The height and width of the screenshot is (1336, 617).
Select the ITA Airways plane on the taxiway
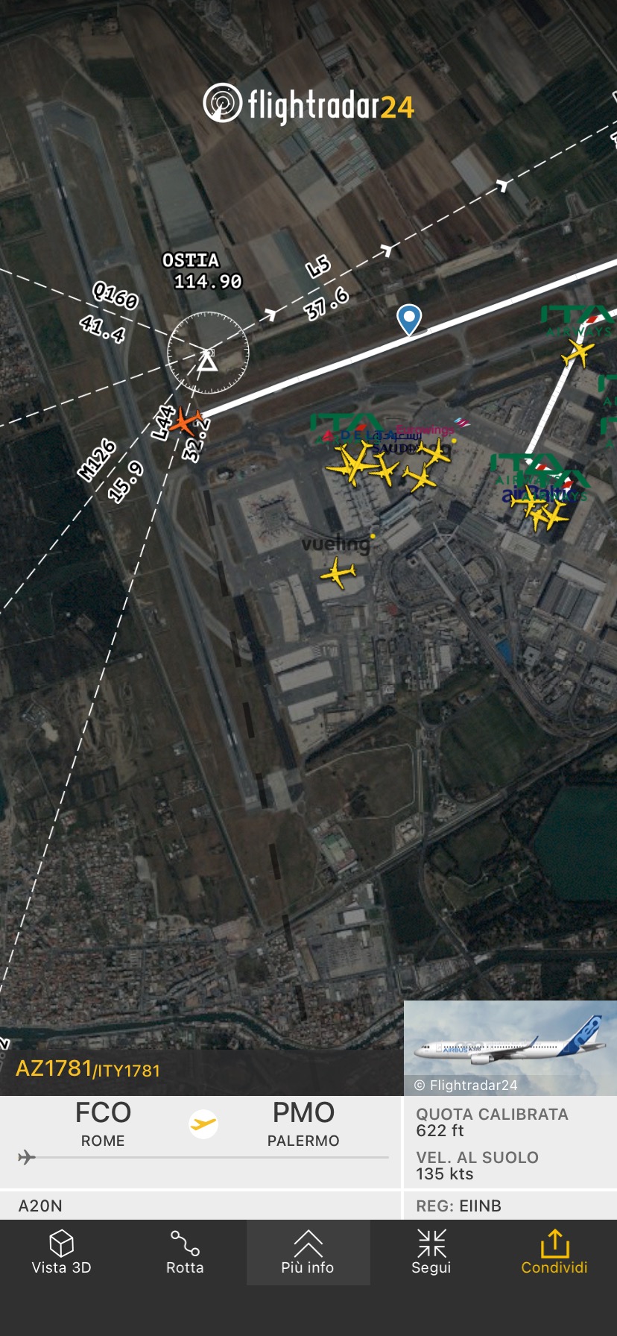tap(577, 352)
